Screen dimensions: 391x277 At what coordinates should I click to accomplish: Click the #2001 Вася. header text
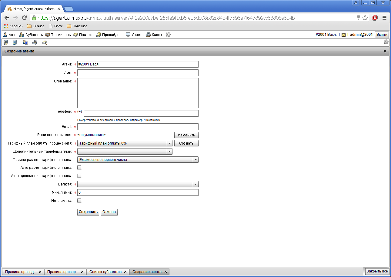(x=326, y=35)
